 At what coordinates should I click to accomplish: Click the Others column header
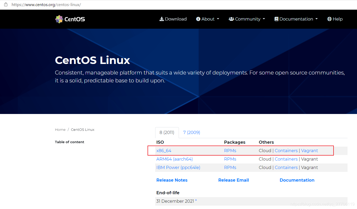(x=266, y=142)
